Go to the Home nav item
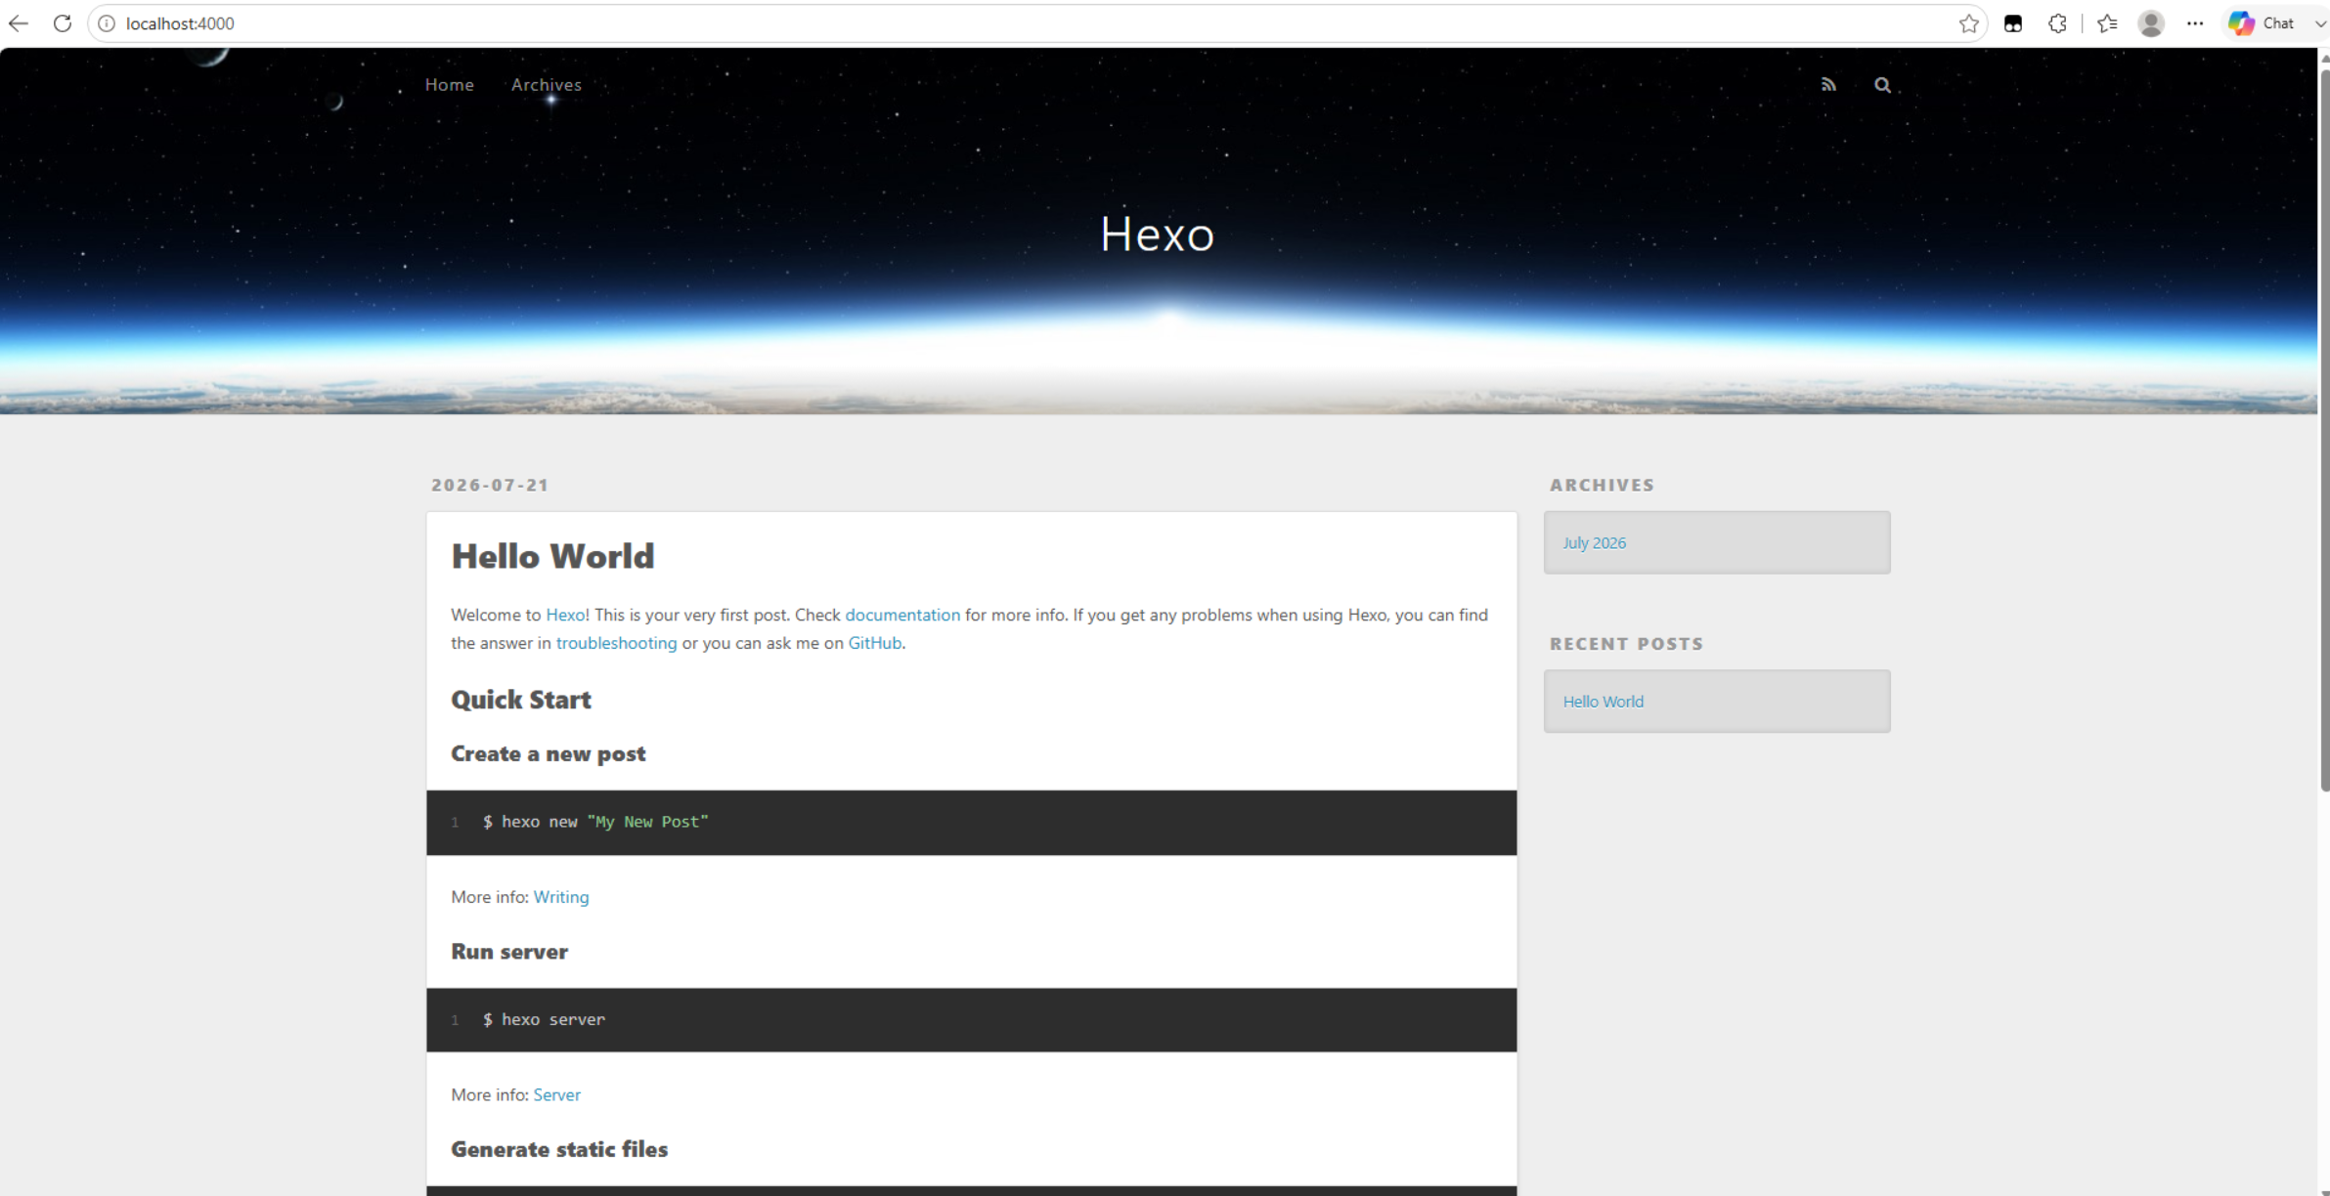 click(450, 85)
